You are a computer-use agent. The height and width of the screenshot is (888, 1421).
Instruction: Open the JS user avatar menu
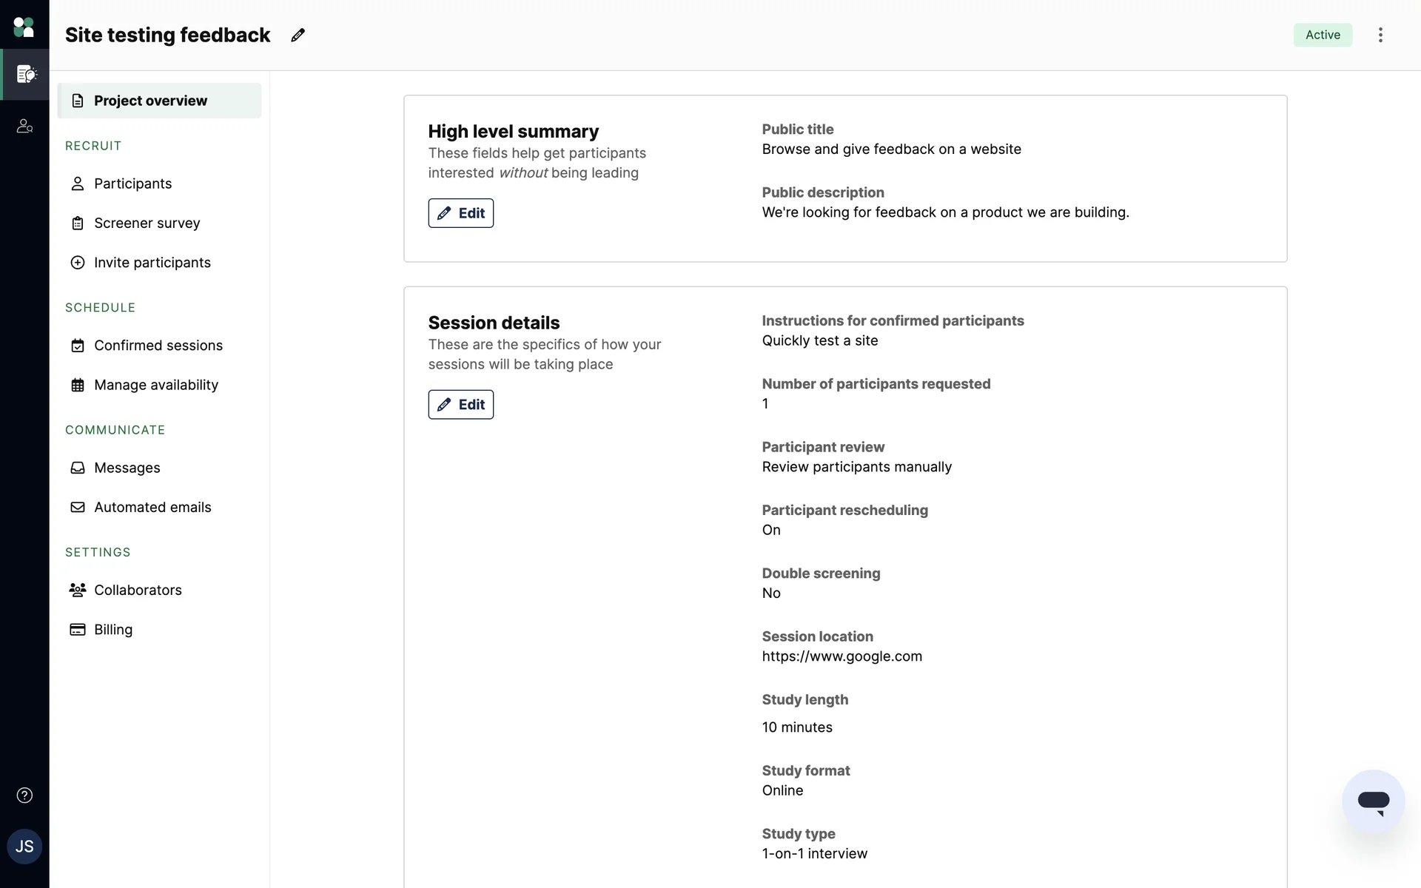coord(24,847)
